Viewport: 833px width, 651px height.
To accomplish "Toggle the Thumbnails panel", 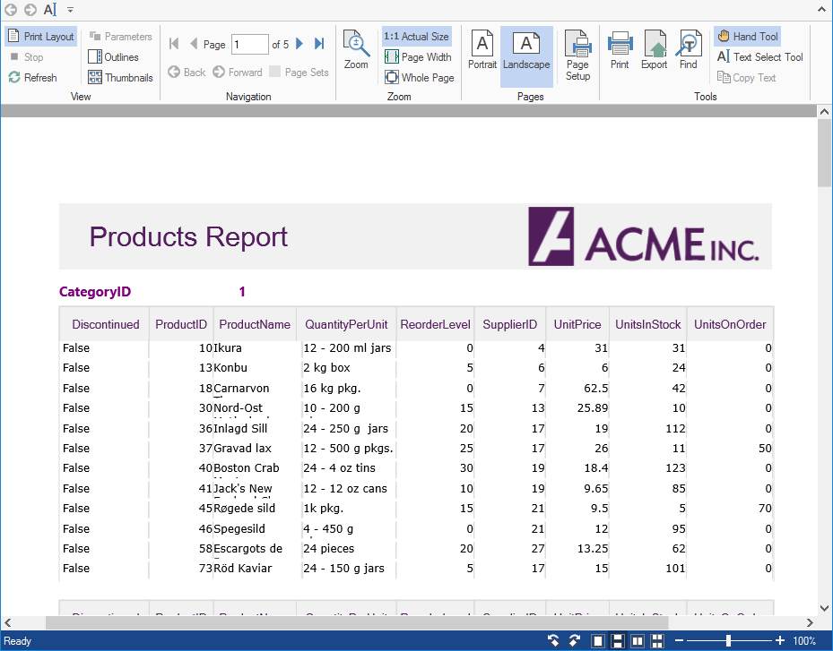I will pyautogui.click(x=120, y=78).
